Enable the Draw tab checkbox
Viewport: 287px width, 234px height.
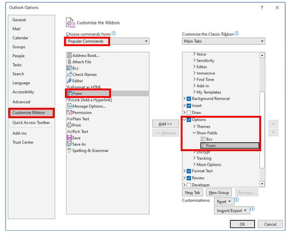pyautogui.click(x=189, y=113)
